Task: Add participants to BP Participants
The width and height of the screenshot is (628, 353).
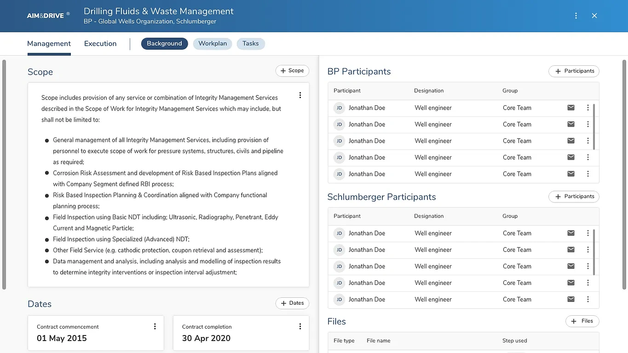Action: tap(574, 71)
